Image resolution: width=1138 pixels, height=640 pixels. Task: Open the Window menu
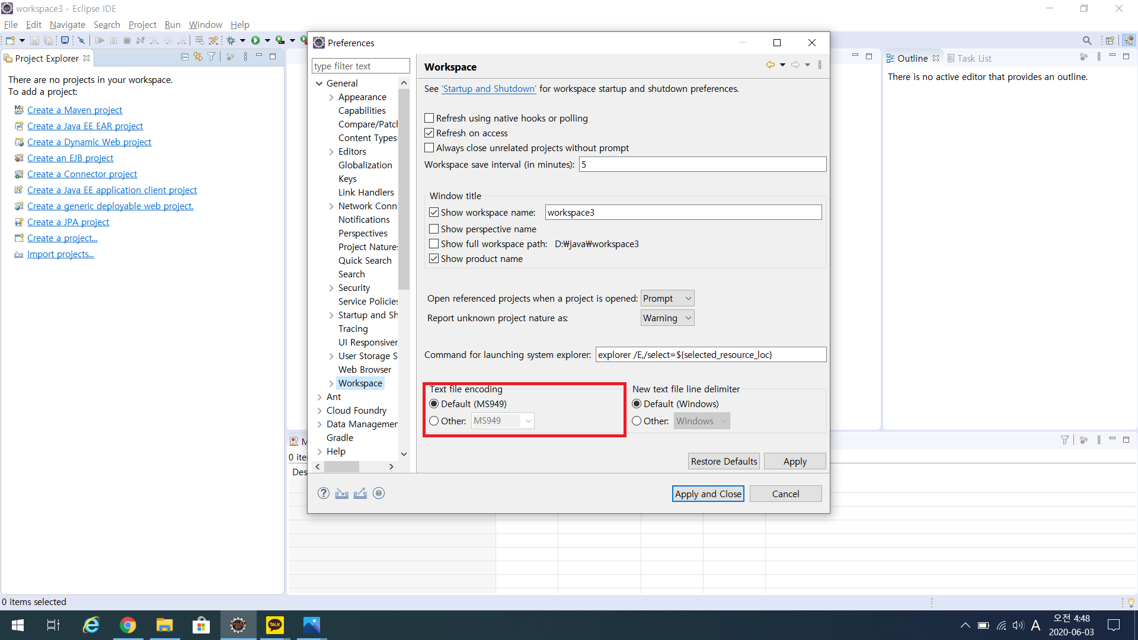click(205, 24)
